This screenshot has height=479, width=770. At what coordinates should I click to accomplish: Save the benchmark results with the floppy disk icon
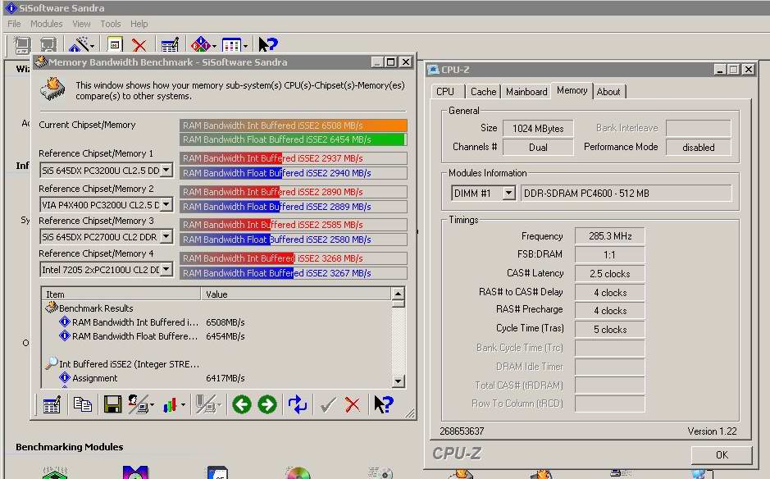click(x=112, y=405)
